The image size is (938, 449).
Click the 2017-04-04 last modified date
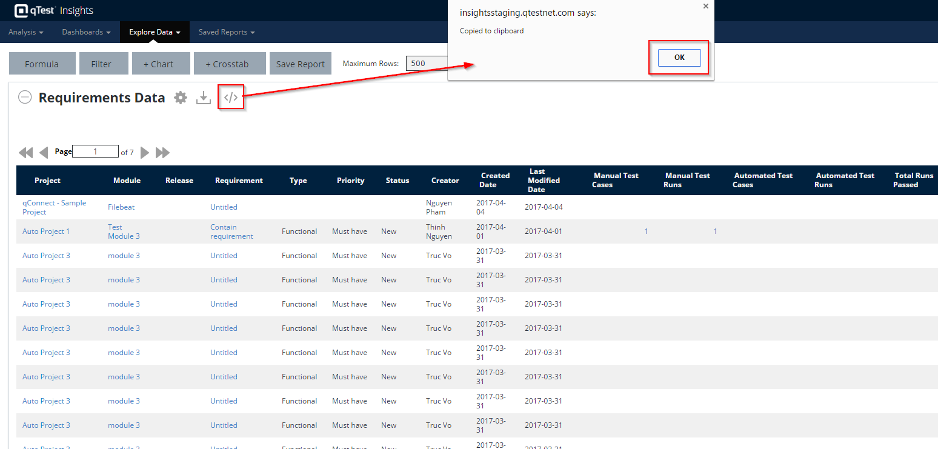544,207
